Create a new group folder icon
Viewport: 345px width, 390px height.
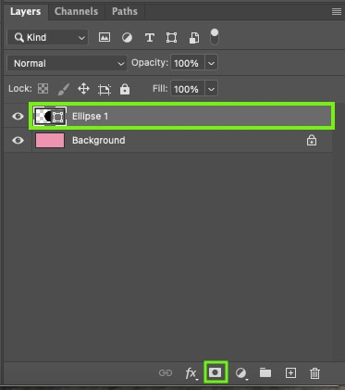[265, 372]
